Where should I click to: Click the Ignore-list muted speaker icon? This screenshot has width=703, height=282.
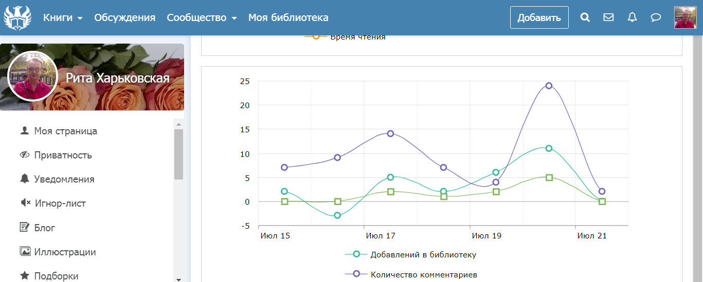coord(25,203)
